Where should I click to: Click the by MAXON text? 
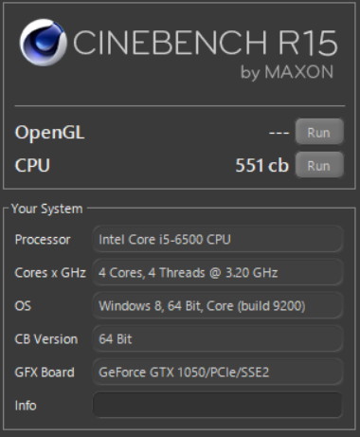(x=287, y=72)
